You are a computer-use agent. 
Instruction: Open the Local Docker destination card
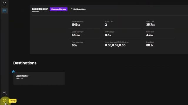pyautogui.click(x=39, y=78)
